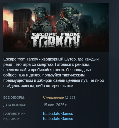
Task: Click the ДАТА ВЫХОДА label
Action: pyautogui.click(x=15, y=105)
